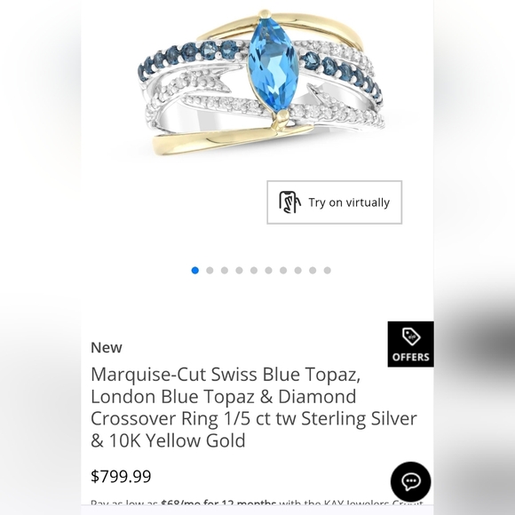
Task: Jump to third image carousel dot
Action: click(225, 270)
